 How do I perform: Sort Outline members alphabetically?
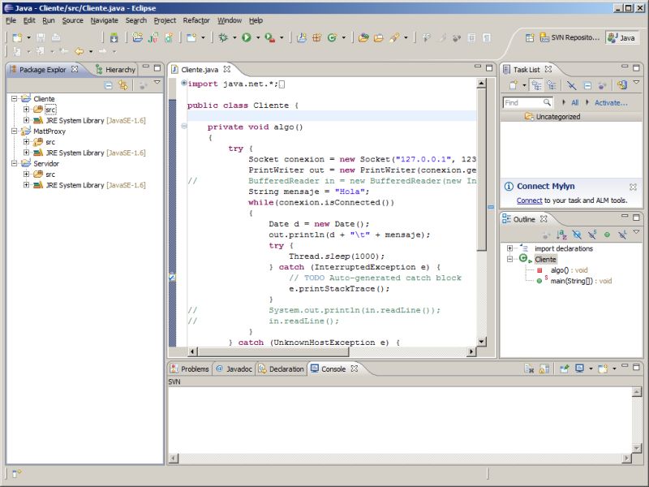tap(561, 233)
